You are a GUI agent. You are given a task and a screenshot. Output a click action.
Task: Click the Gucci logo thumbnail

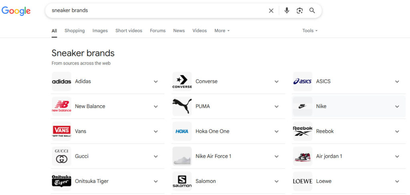61,156
